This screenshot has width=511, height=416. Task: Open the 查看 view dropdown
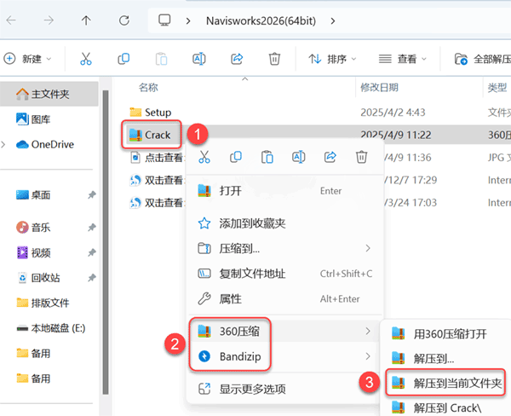coord(403,59)
